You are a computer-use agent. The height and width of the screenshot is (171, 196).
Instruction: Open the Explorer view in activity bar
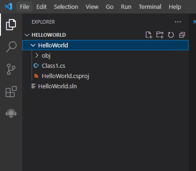pyautogui.click(x=11, y=25)
